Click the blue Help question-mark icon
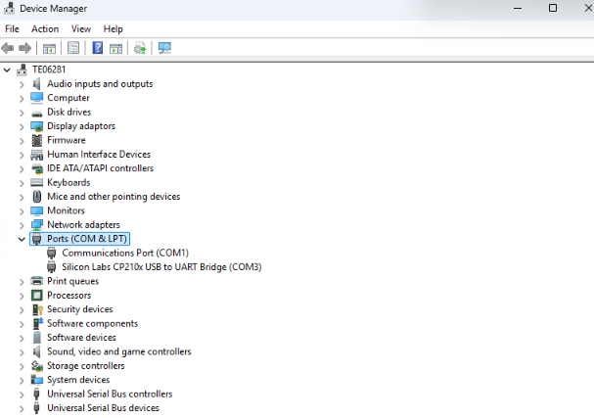The width and height of the screenshot is (594, 418). click(x=98, y=48)
